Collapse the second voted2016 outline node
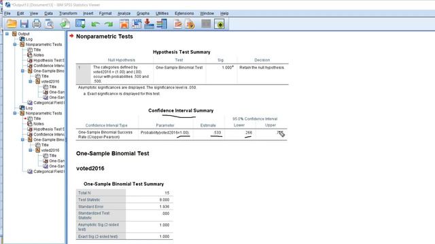 click(31, 150)
